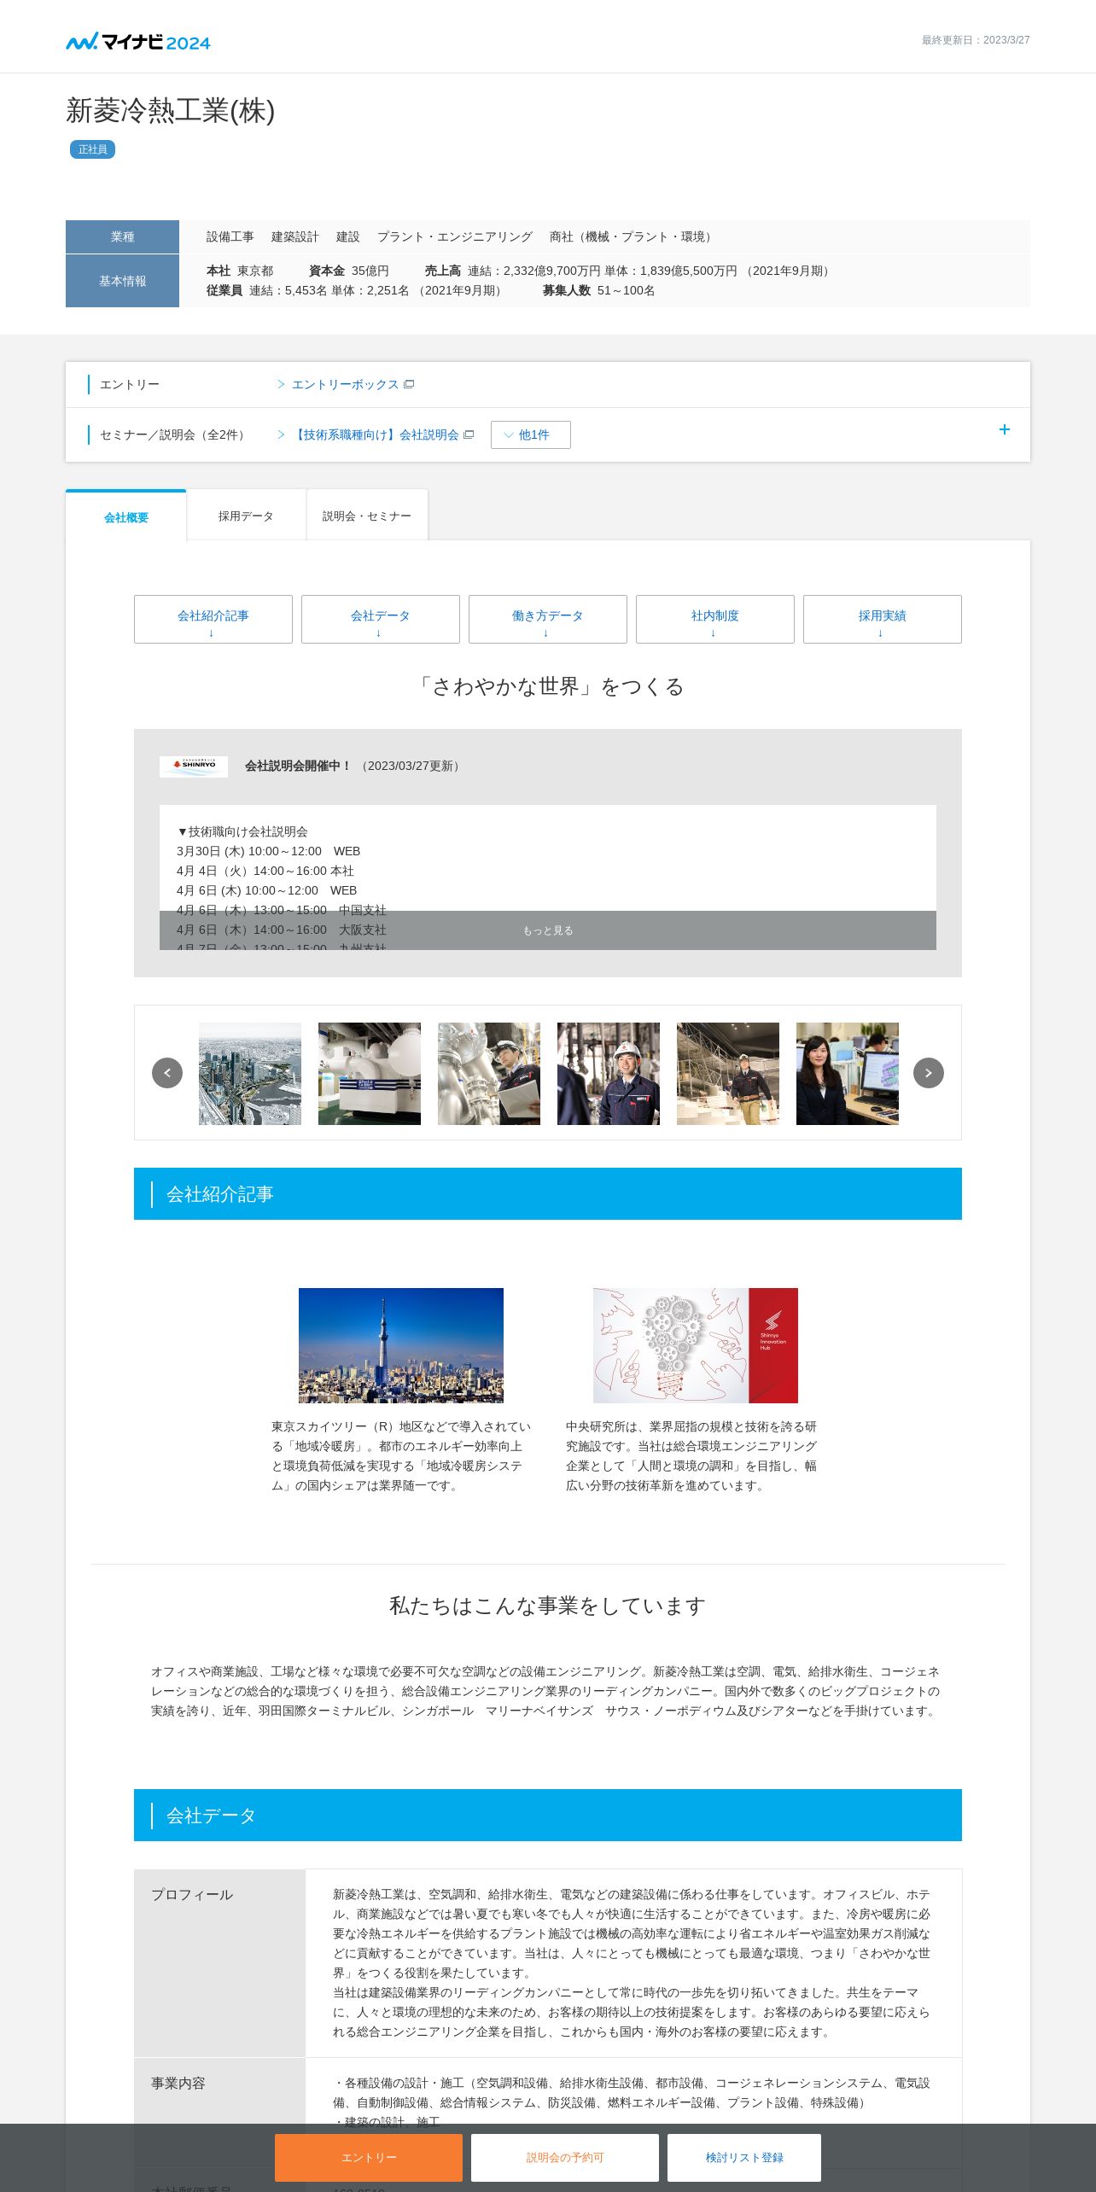The height and width of the screenshot is (2192, 1096).
Task: Open thumbnail of smiling worker in helmet
Action: [x=609, y=1074]
